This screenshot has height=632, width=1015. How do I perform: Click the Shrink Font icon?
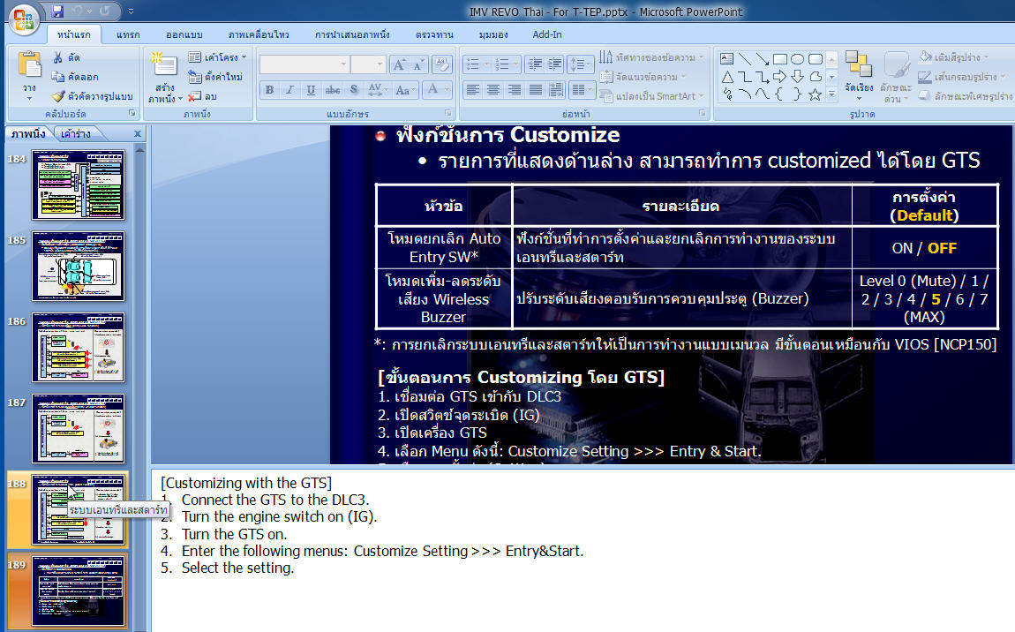[x=419, y=64]
